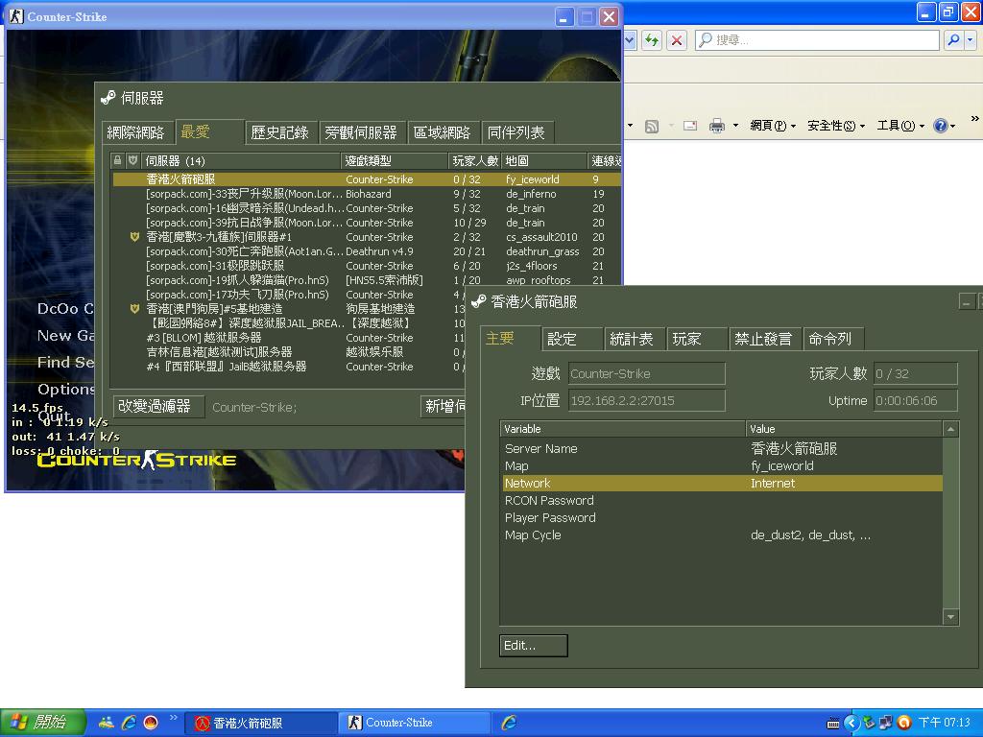Switch to the 歷史記錄 tab

coord(279,132)
